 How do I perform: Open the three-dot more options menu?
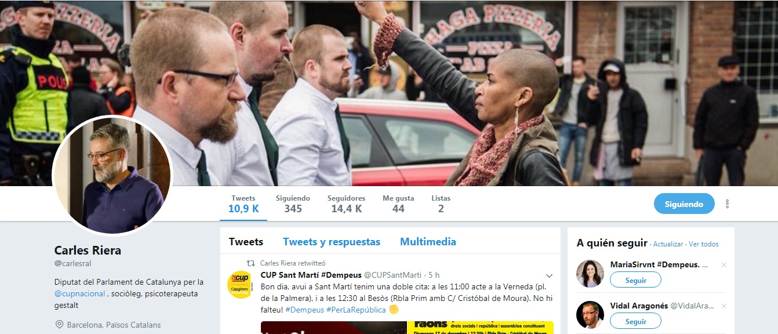[727, 204]
